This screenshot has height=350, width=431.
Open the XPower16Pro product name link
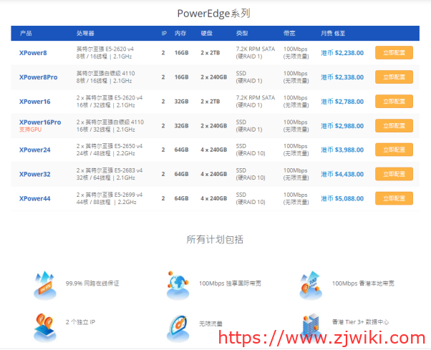(40, 122)
